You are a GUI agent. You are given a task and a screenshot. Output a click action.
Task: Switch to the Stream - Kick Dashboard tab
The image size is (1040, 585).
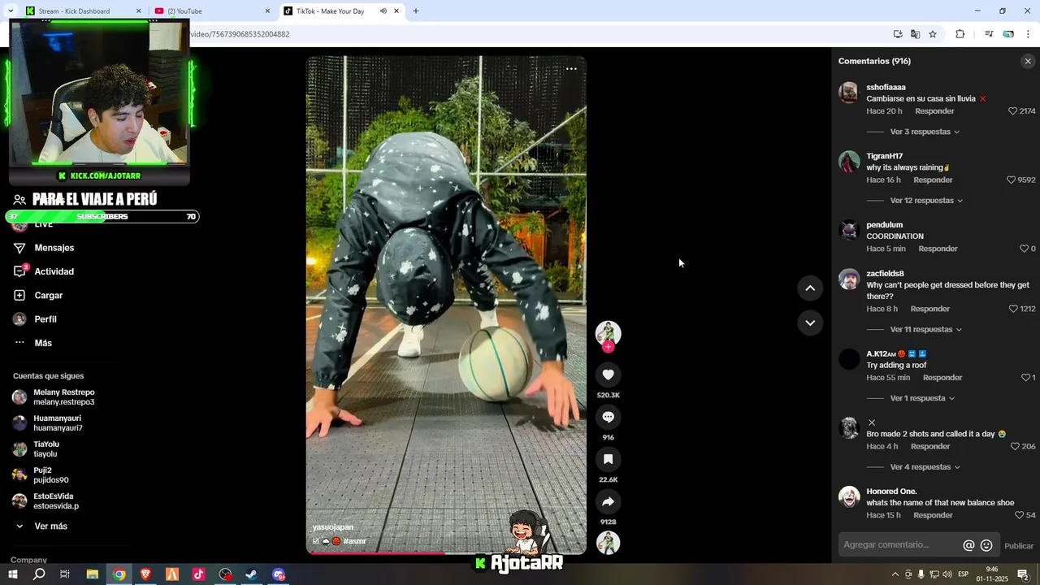click(x=84, y=11)
